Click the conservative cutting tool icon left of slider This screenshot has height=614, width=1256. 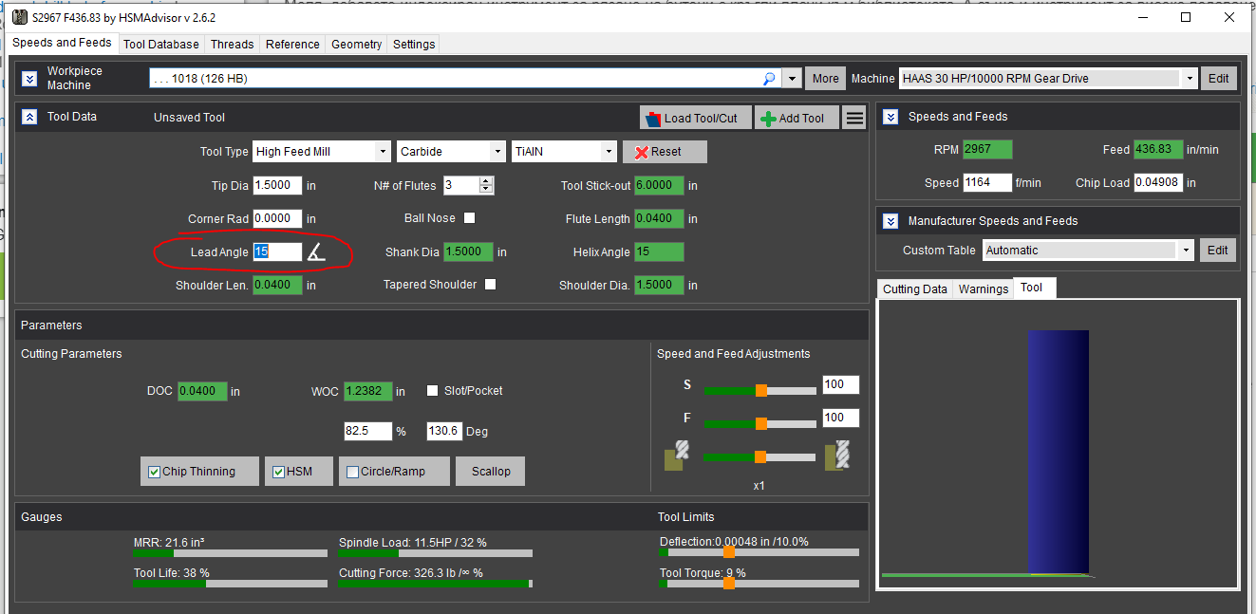click(x=675, y=455)
